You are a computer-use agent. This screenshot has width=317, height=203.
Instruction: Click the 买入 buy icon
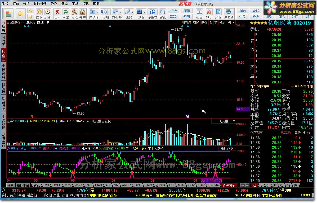tap(57, 14)
